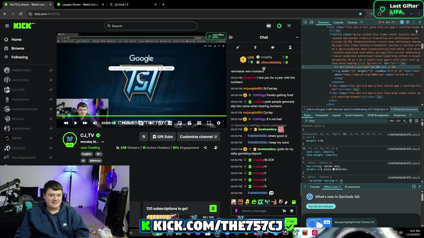Open the Computed styles tab

click(x=321, y=115)
